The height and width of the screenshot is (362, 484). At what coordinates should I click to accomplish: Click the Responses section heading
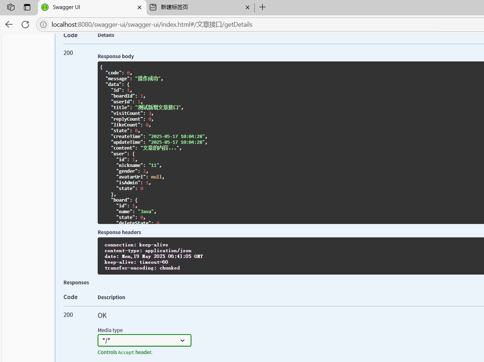pos(76,283)
